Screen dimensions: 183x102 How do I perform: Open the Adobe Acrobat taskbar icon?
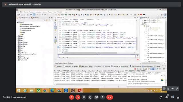[79, 91]
